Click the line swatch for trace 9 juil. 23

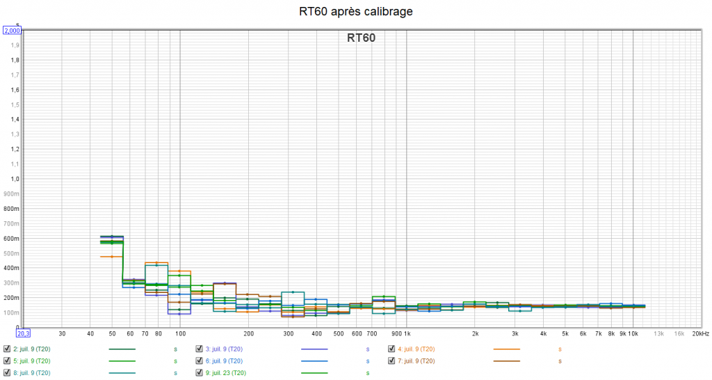pos(314,373)
